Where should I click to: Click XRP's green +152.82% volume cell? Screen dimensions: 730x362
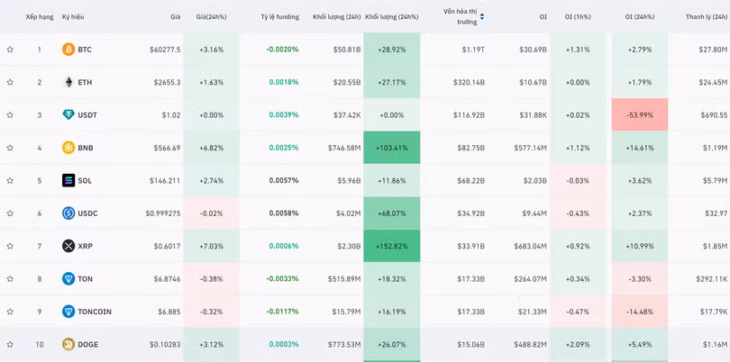point(391,246)
